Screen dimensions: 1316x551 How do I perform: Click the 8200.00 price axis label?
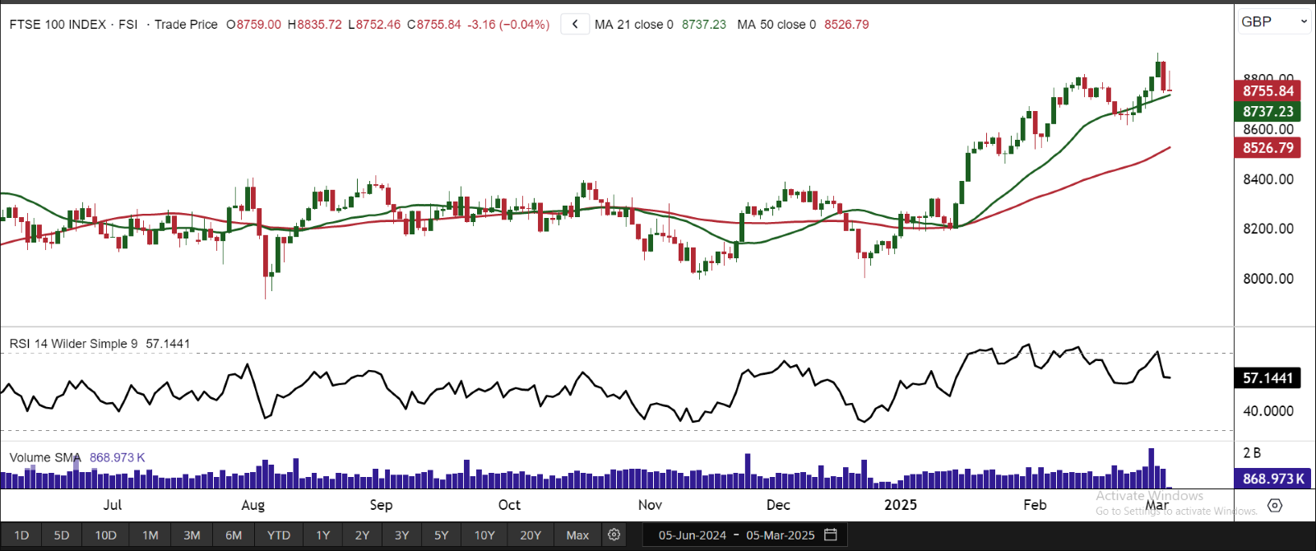tap(1268, 229)
